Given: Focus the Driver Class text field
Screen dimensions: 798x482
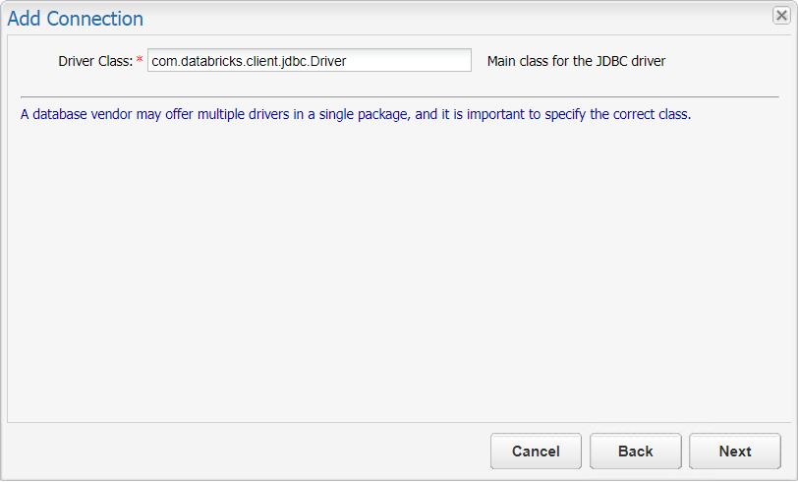Looking at the screenshot, I should click(309, 61).
